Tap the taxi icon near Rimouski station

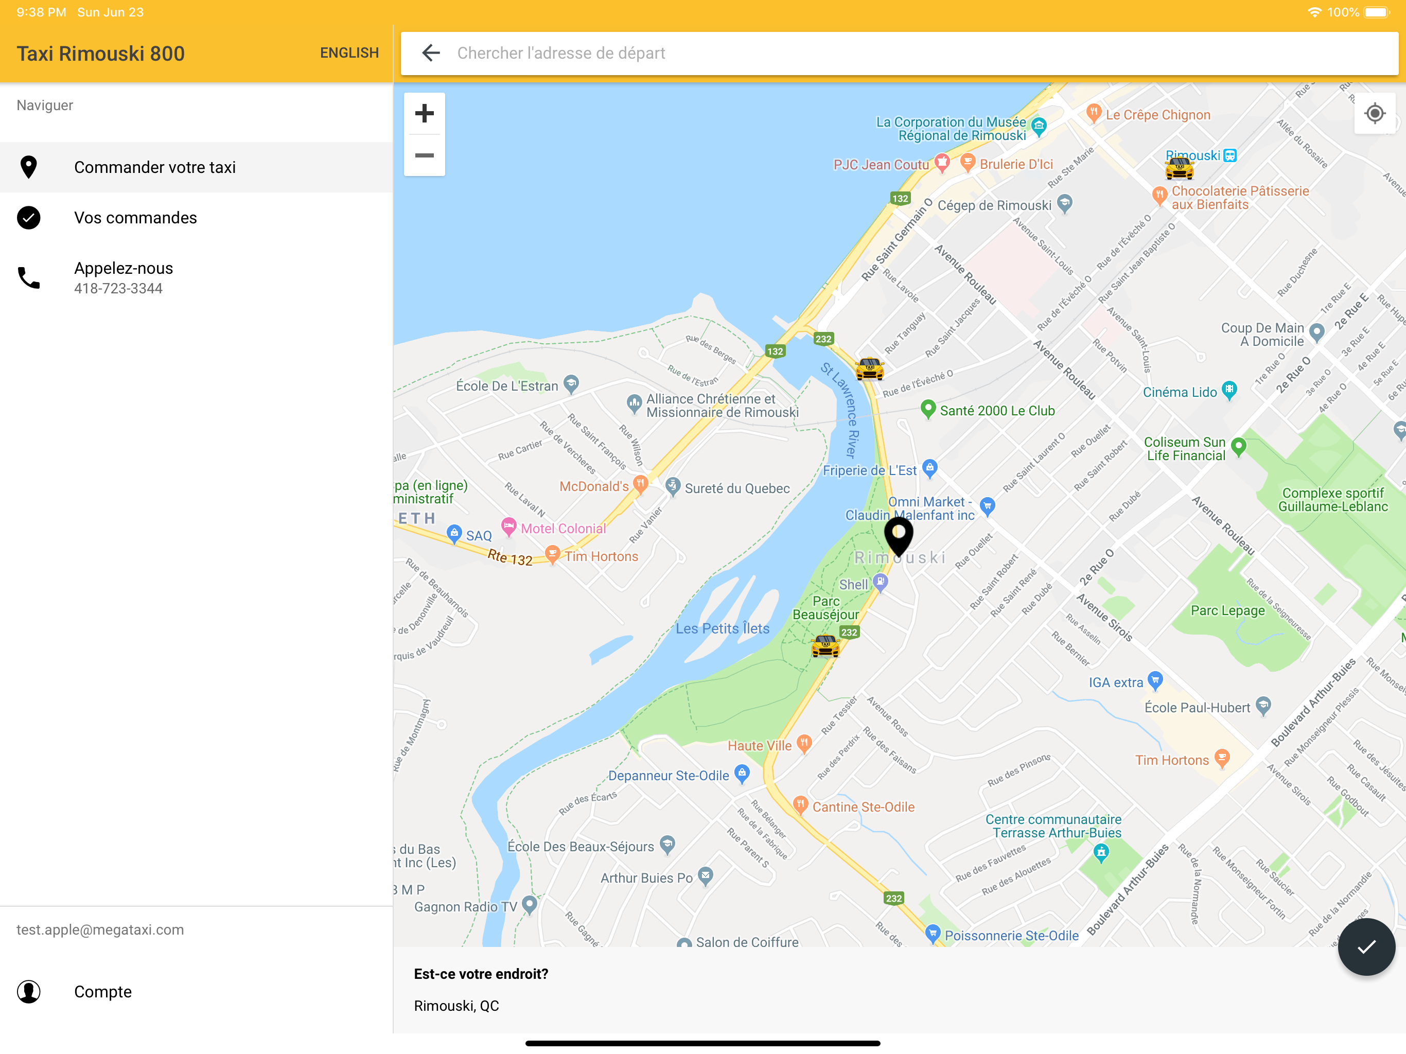click(1179, 169)
